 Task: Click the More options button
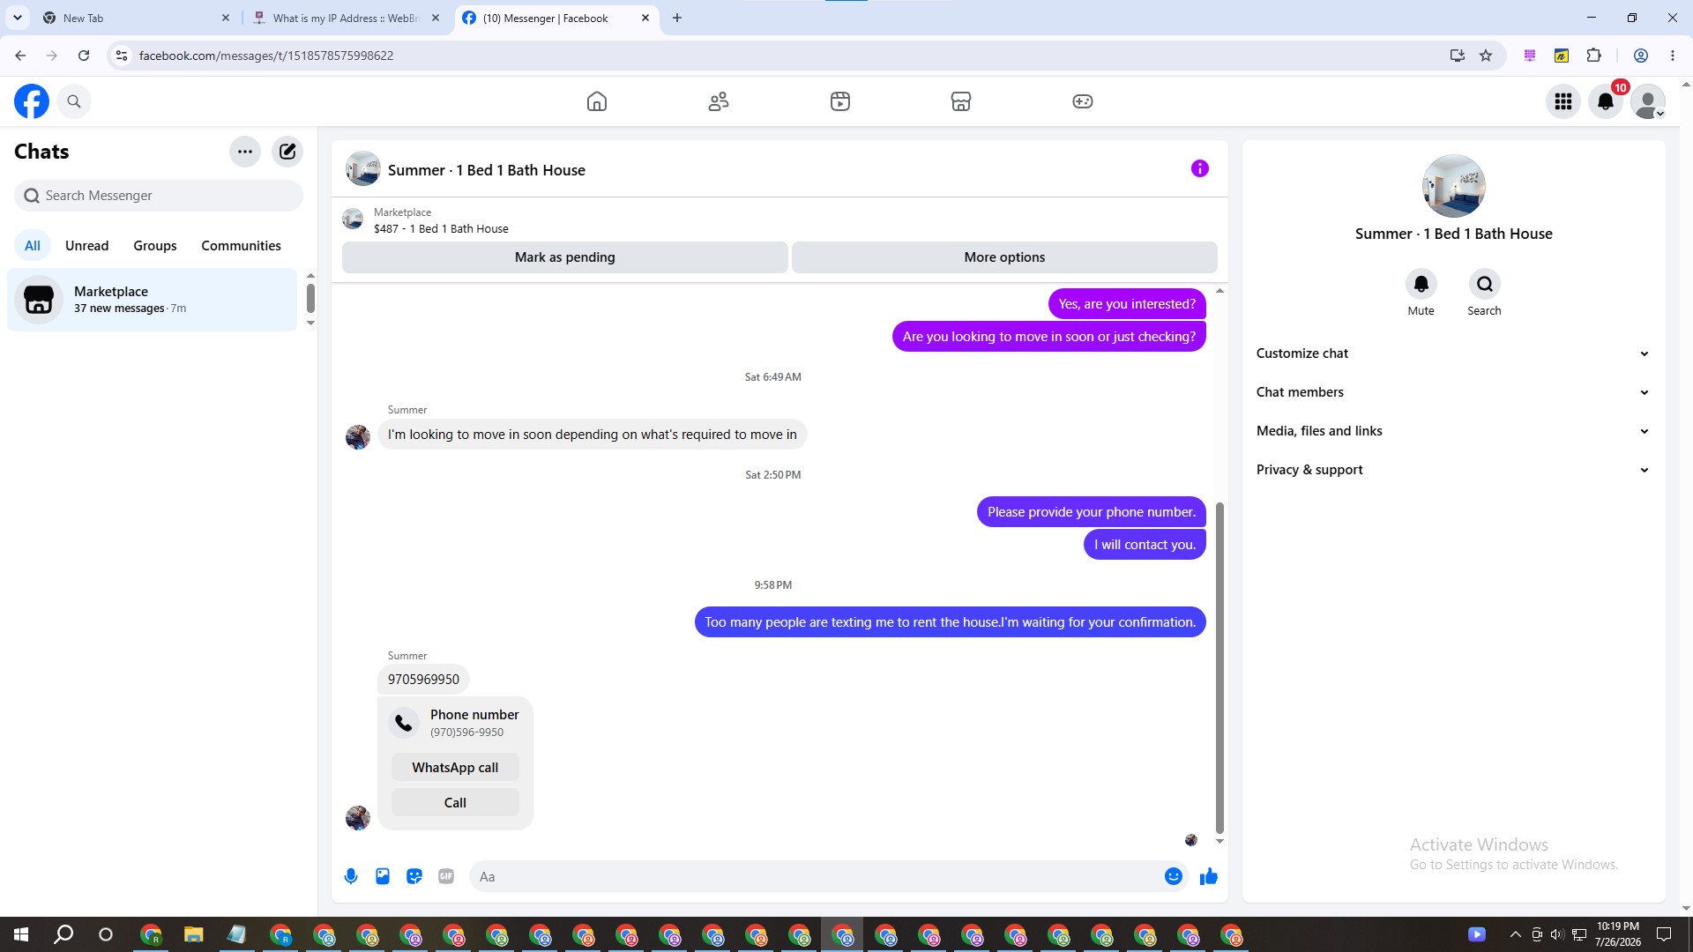(x=1004, y=257)
